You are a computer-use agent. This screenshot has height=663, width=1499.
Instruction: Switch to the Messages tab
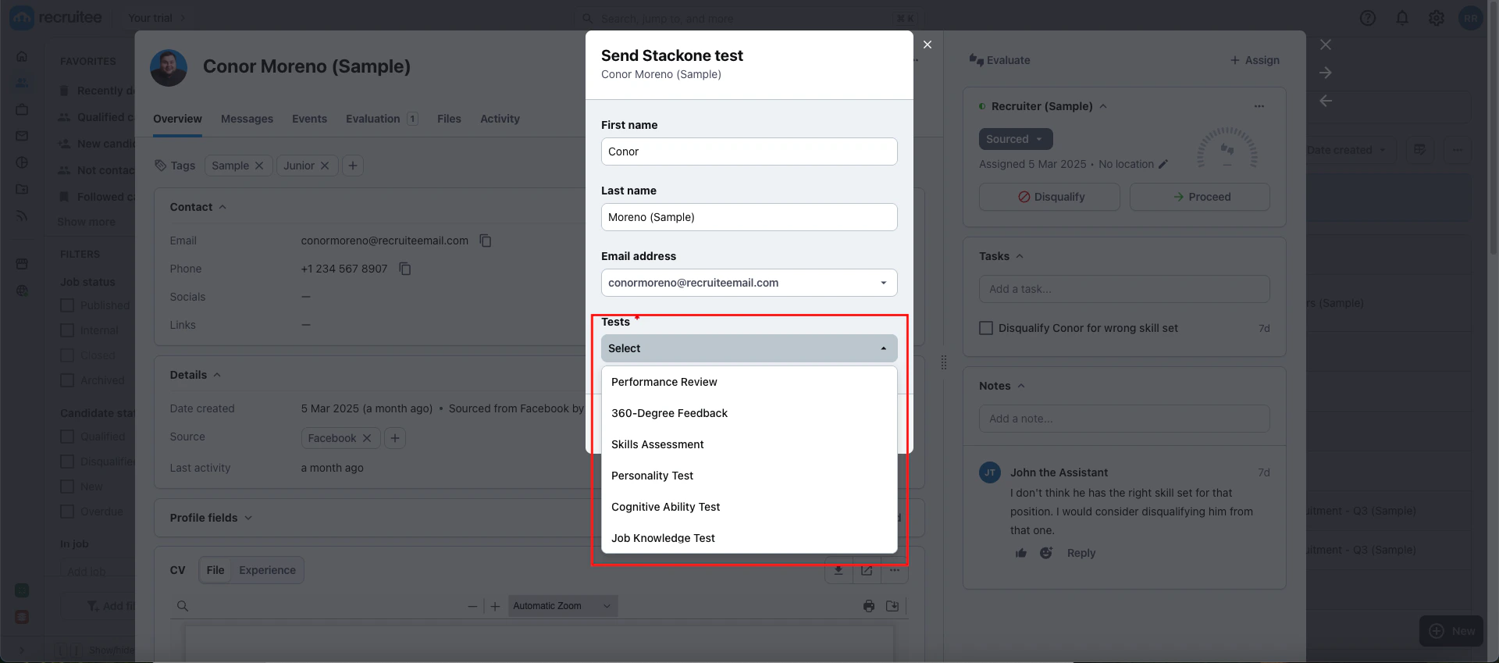[x=247, y=119]
